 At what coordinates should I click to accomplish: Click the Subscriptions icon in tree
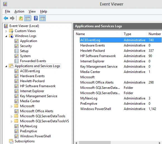click(11, 141)
